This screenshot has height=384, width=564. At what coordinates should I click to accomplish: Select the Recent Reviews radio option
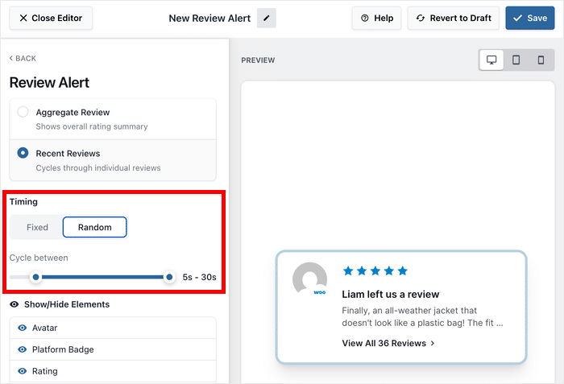[23, 153]
